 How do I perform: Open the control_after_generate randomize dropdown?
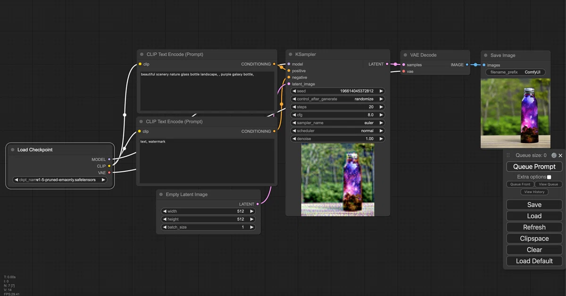point(338,99)
